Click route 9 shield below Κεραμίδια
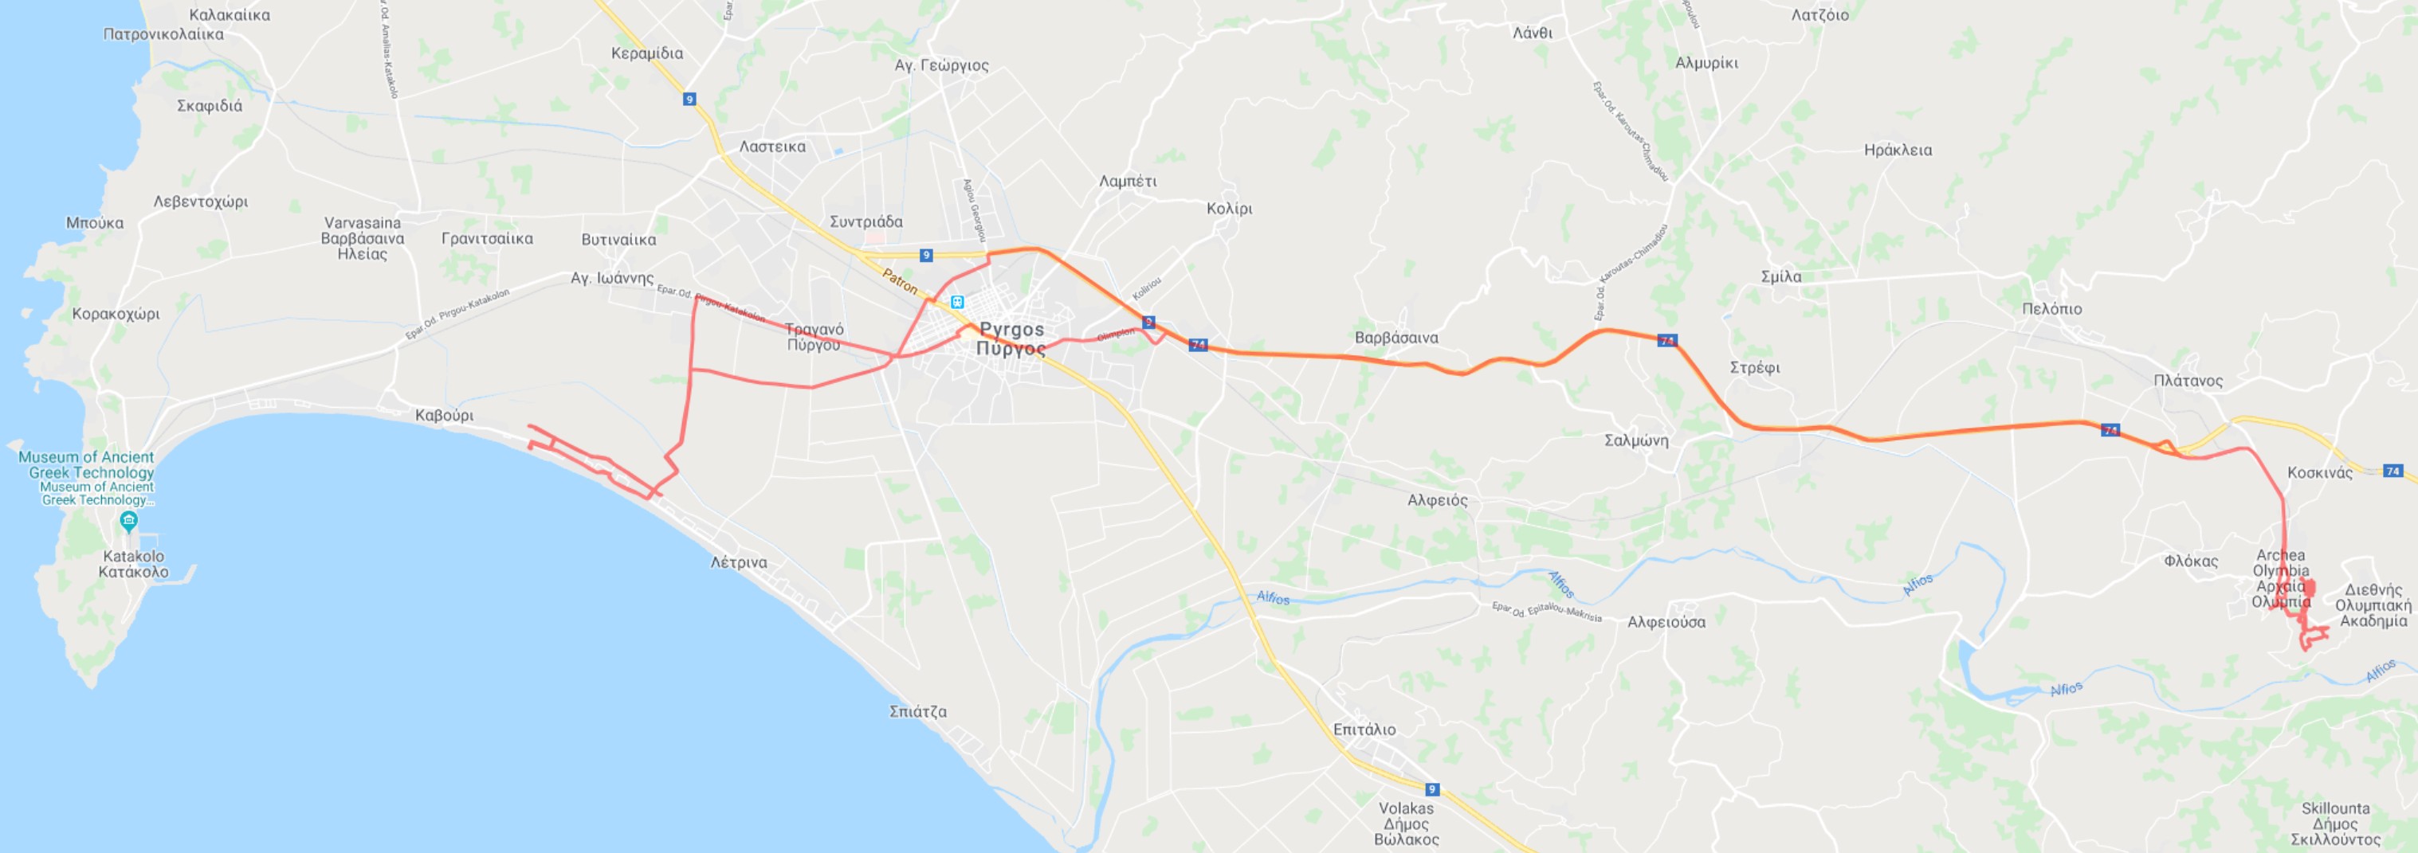 coord(689,100)
